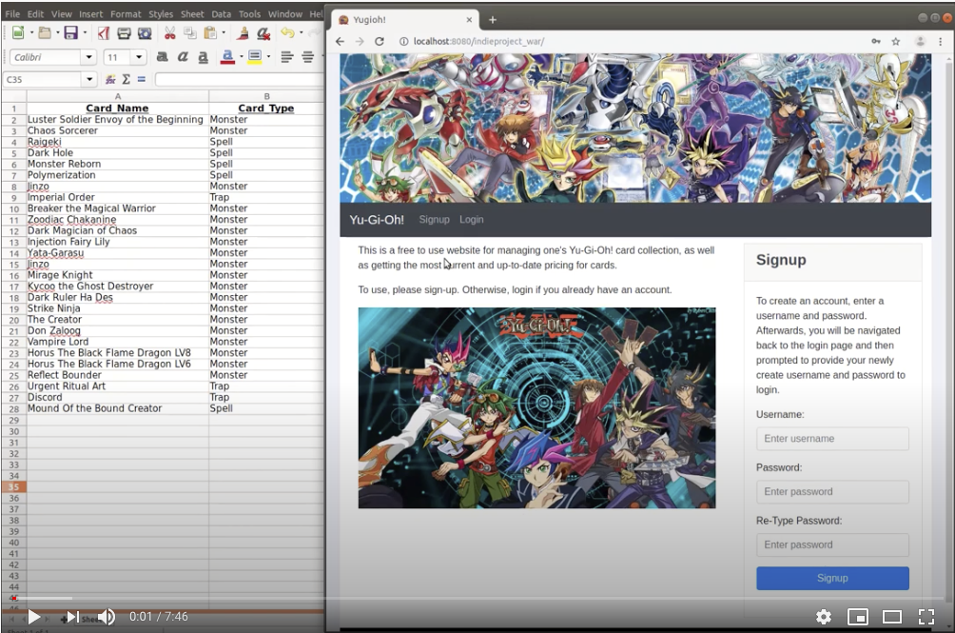The height and width of the screenshot is (633, 955).
Task: Click the Sum sigma icon
Action: click(x=126, y=80)
